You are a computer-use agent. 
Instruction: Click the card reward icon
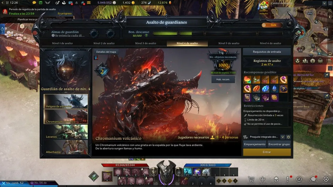click(247, 98)
